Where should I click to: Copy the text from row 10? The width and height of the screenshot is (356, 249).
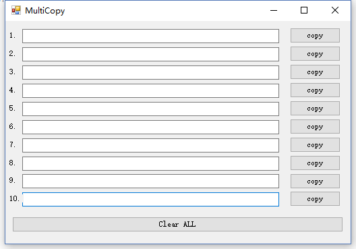point(315,199)
